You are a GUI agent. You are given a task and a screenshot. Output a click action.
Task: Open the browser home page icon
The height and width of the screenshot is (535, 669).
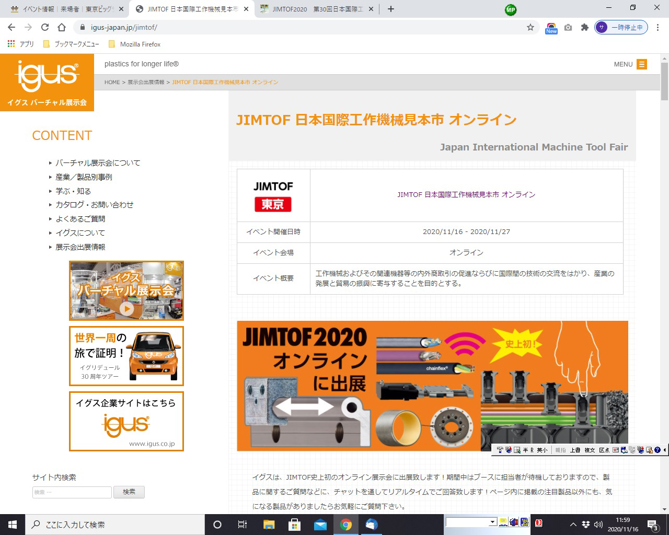coord(62,27)
